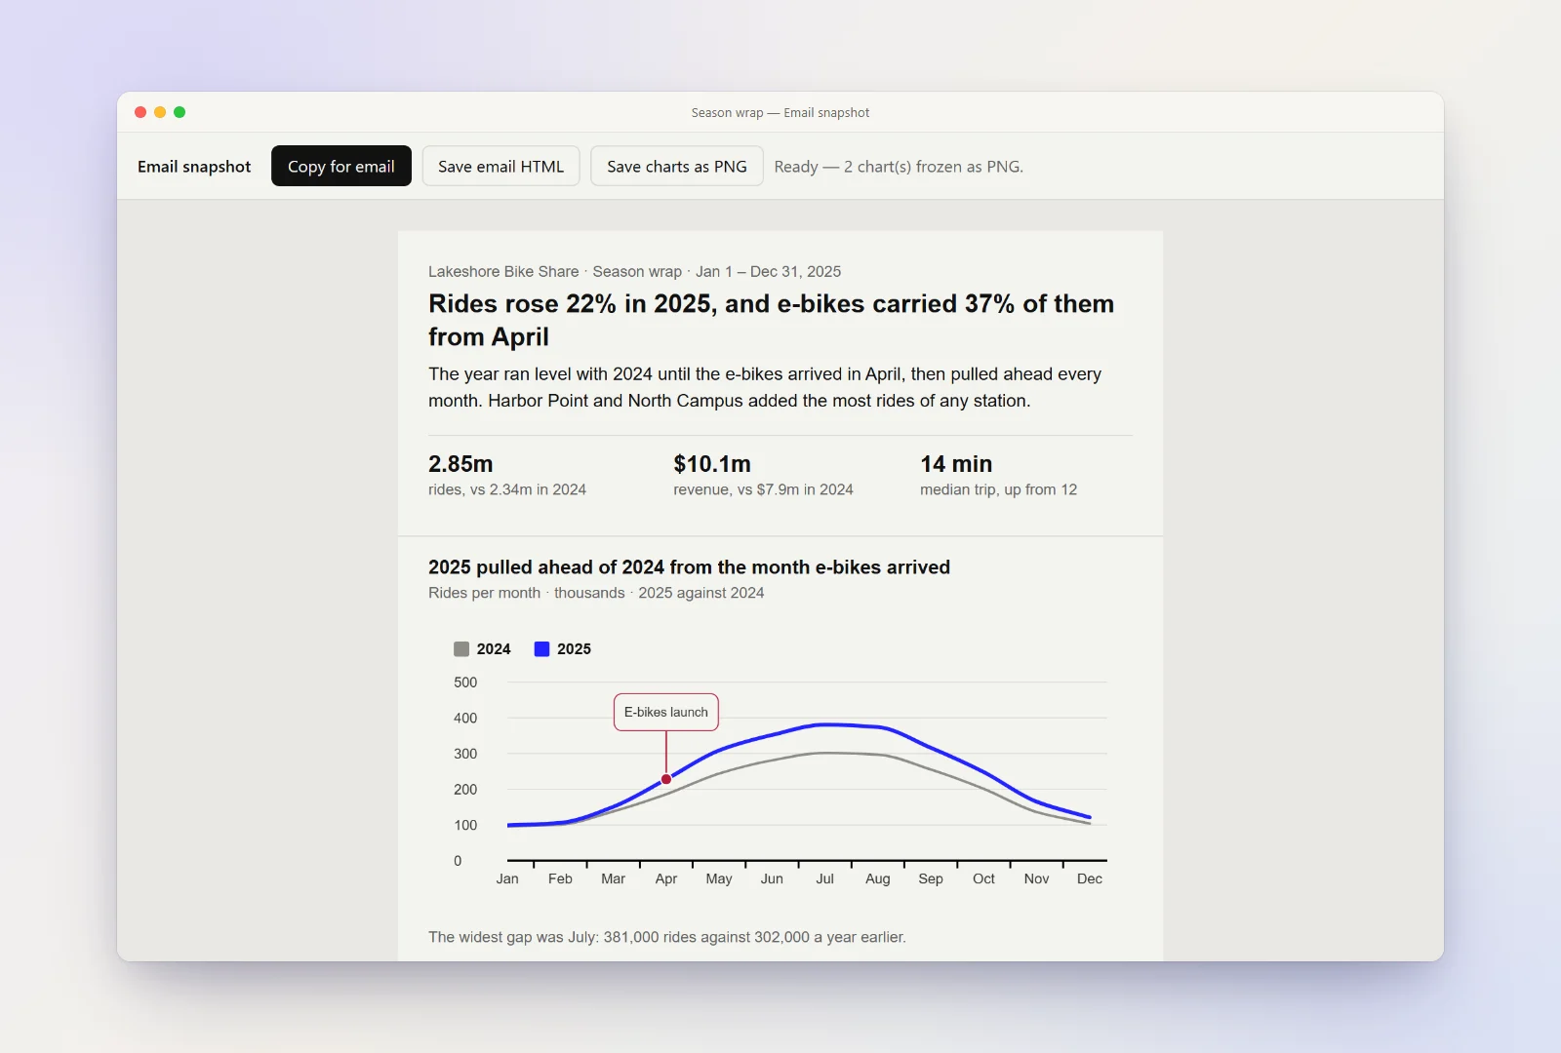Click the paragraph starting 'The year ran level'
1561x1053 pixels.
[x=765, y=387]
